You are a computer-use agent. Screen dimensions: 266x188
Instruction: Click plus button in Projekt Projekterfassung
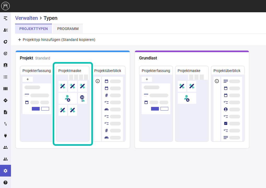[28, 79]
